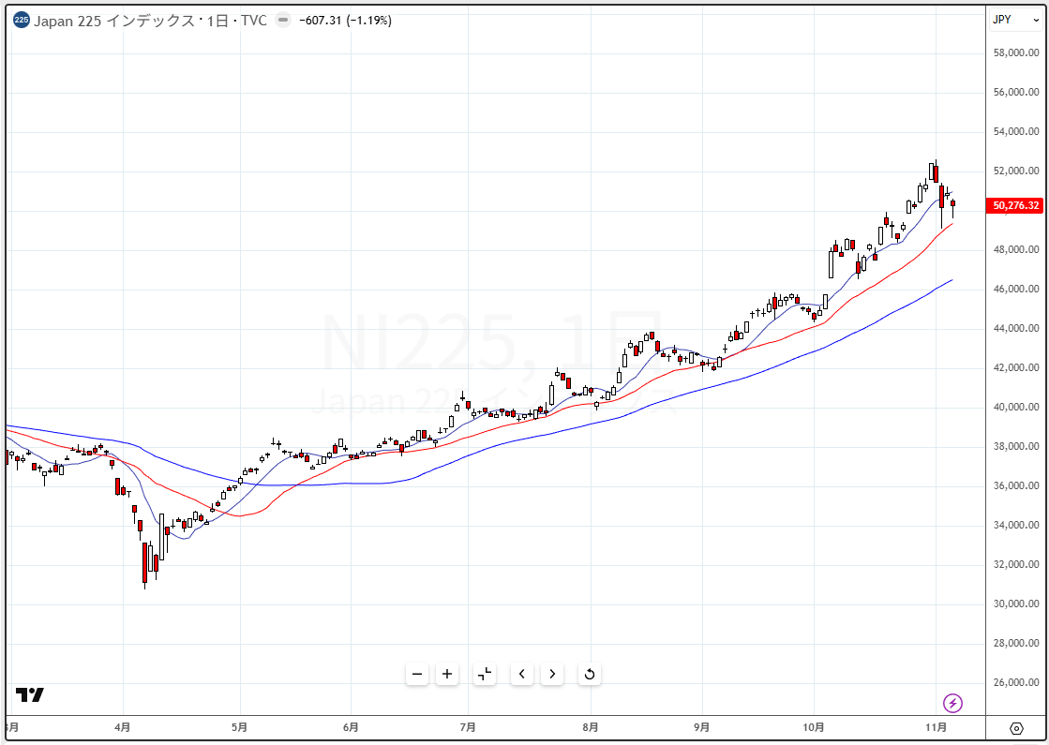
Task: Reset the chart view
Action: [590, 674]
